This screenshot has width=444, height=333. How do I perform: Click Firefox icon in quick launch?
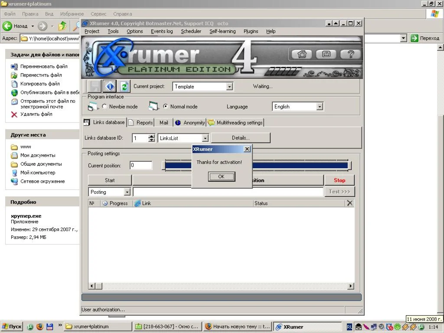[x=40, y=326]
